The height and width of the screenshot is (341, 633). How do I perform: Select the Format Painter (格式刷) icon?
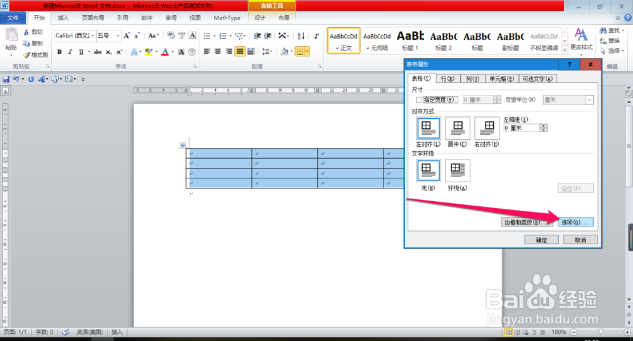(x=27, y=54)
